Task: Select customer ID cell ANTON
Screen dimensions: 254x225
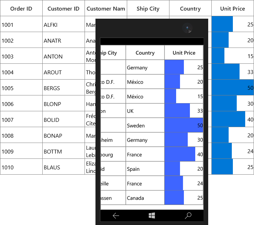Action: click(63, 56)
